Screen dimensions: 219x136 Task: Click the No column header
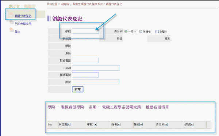[53, 124]
